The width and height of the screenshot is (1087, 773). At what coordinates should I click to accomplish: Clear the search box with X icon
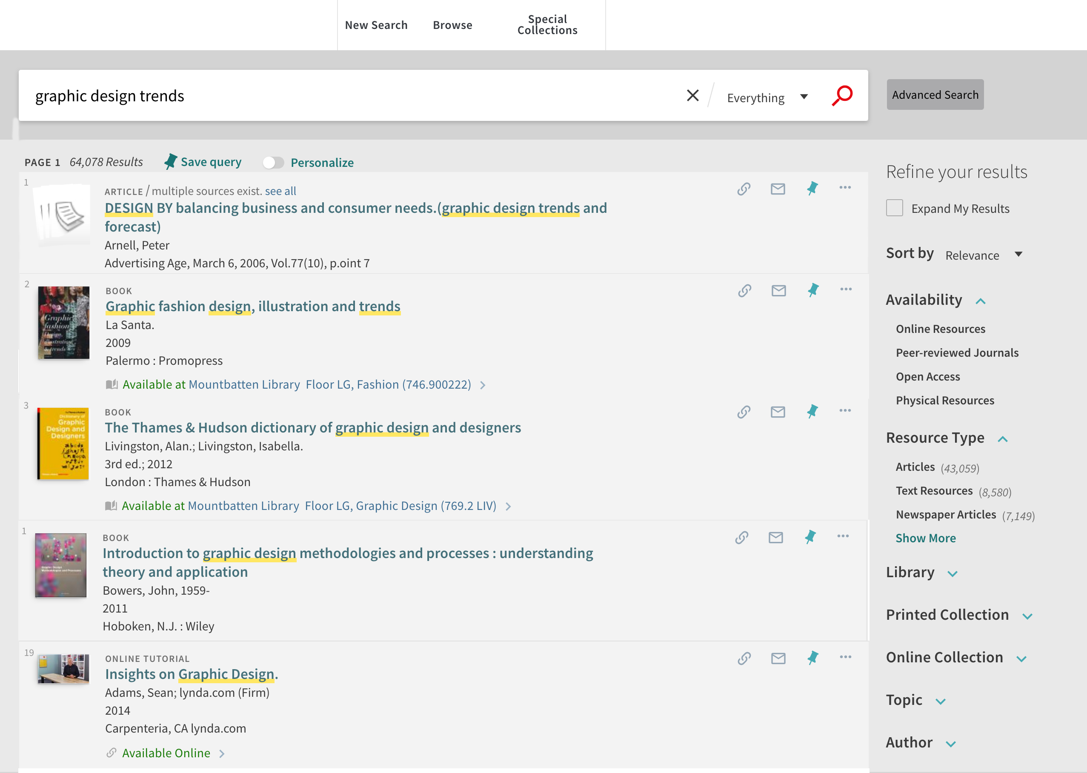click(x=692, y=96)
